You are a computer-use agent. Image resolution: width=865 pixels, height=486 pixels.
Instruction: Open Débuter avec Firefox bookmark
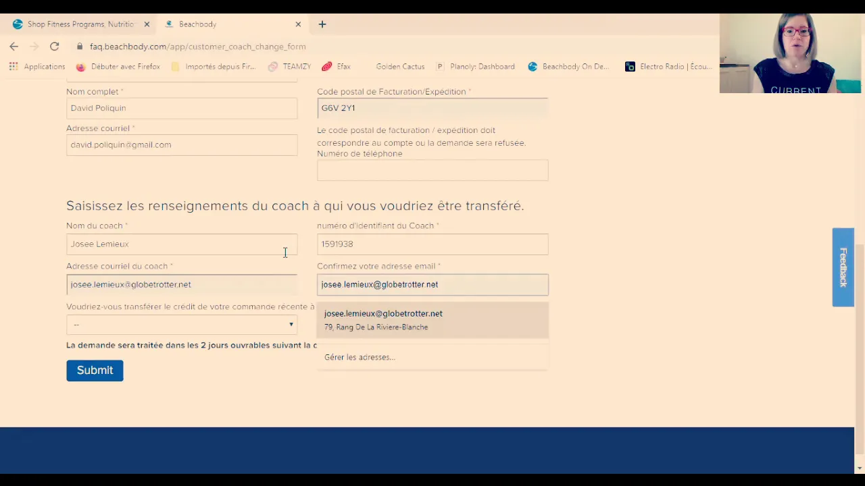point(118,66)
